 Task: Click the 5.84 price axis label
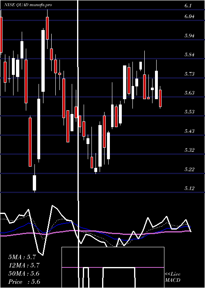click(x=189, y=55)
